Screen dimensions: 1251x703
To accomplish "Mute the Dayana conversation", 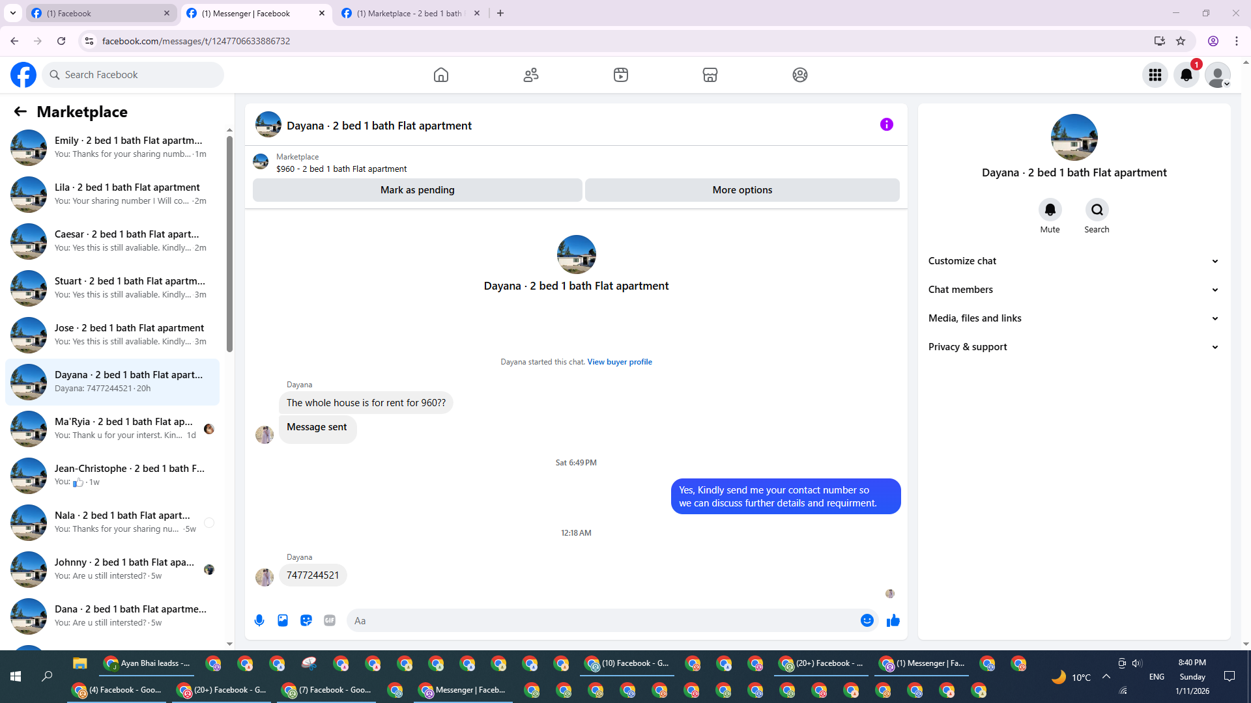I will (x=1050, y=210).
